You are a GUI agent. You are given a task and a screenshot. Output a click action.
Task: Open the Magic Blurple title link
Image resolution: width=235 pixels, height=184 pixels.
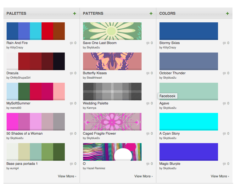click(170, 164)
